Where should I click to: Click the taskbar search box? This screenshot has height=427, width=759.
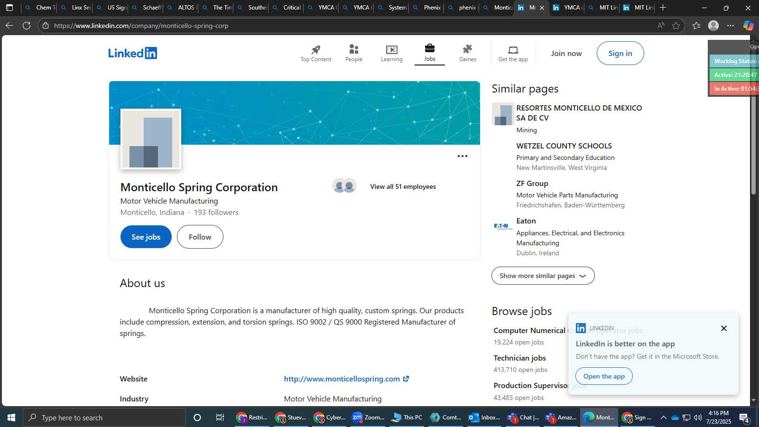coord(104,418)
